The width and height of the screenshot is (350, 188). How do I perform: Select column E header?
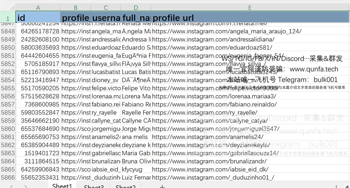250,8
